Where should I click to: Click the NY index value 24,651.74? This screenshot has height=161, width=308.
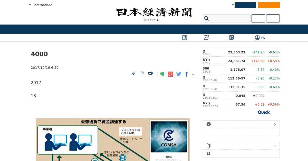click(237, 61)
